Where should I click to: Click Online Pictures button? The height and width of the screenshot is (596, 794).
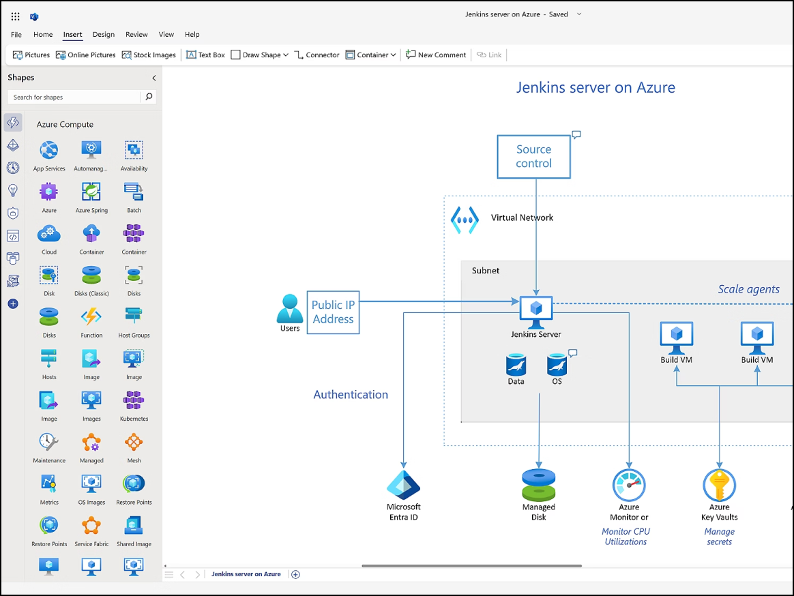point(85,55)
